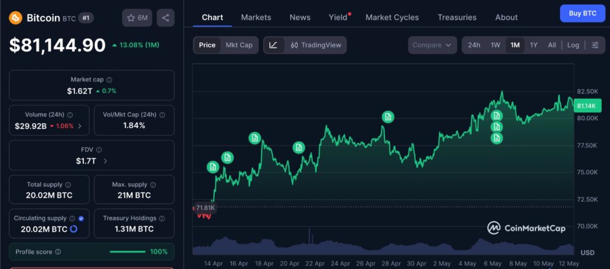This screenshot has width=610, height=269.
Task: Set chart range to 1M
Action: (x=515, y=45)
